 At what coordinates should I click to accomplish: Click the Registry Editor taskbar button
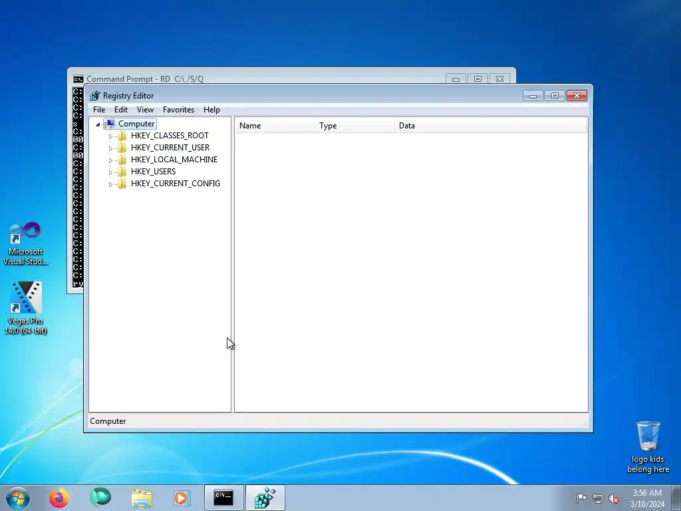click(265, 498)
